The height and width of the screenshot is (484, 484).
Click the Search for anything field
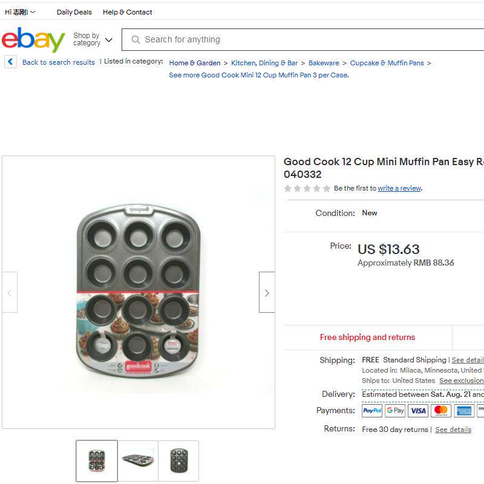pos(302,40)
